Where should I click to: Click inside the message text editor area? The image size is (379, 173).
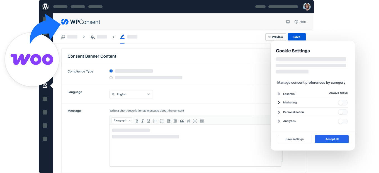(x=195, y=145)
